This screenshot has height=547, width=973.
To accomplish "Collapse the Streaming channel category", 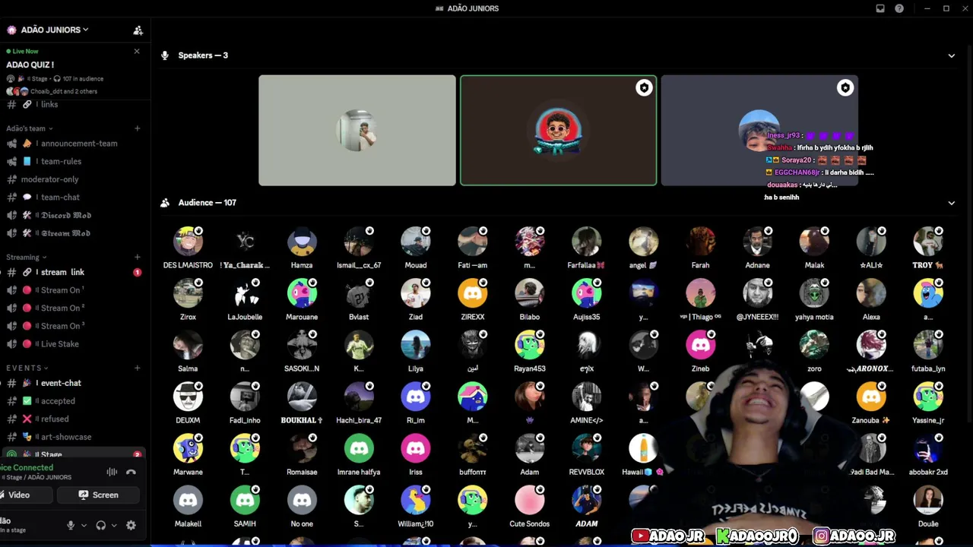I will pos(27,258).
